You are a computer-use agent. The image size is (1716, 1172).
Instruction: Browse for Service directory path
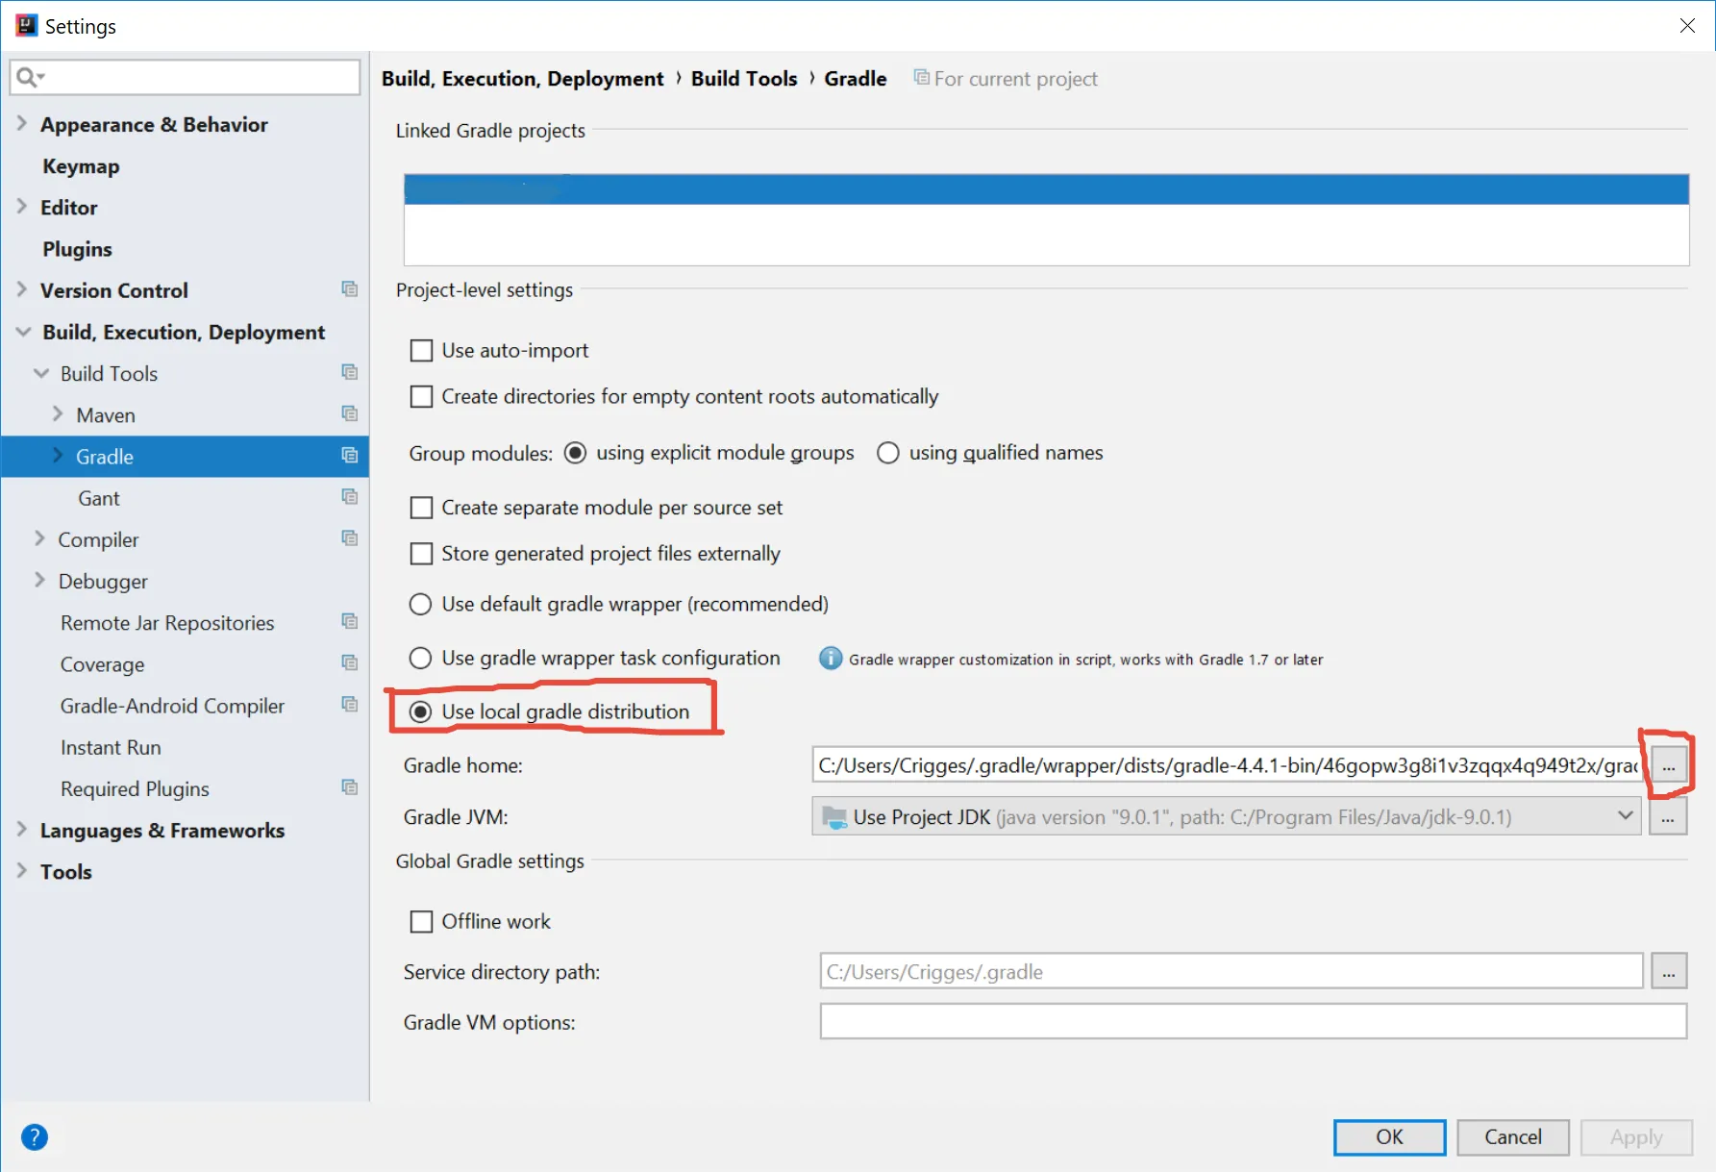(x=1669, y=972)
